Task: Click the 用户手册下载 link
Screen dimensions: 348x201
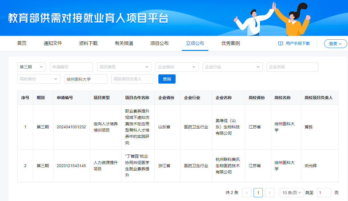Action: pyautogui.click(x=298, y=43)
